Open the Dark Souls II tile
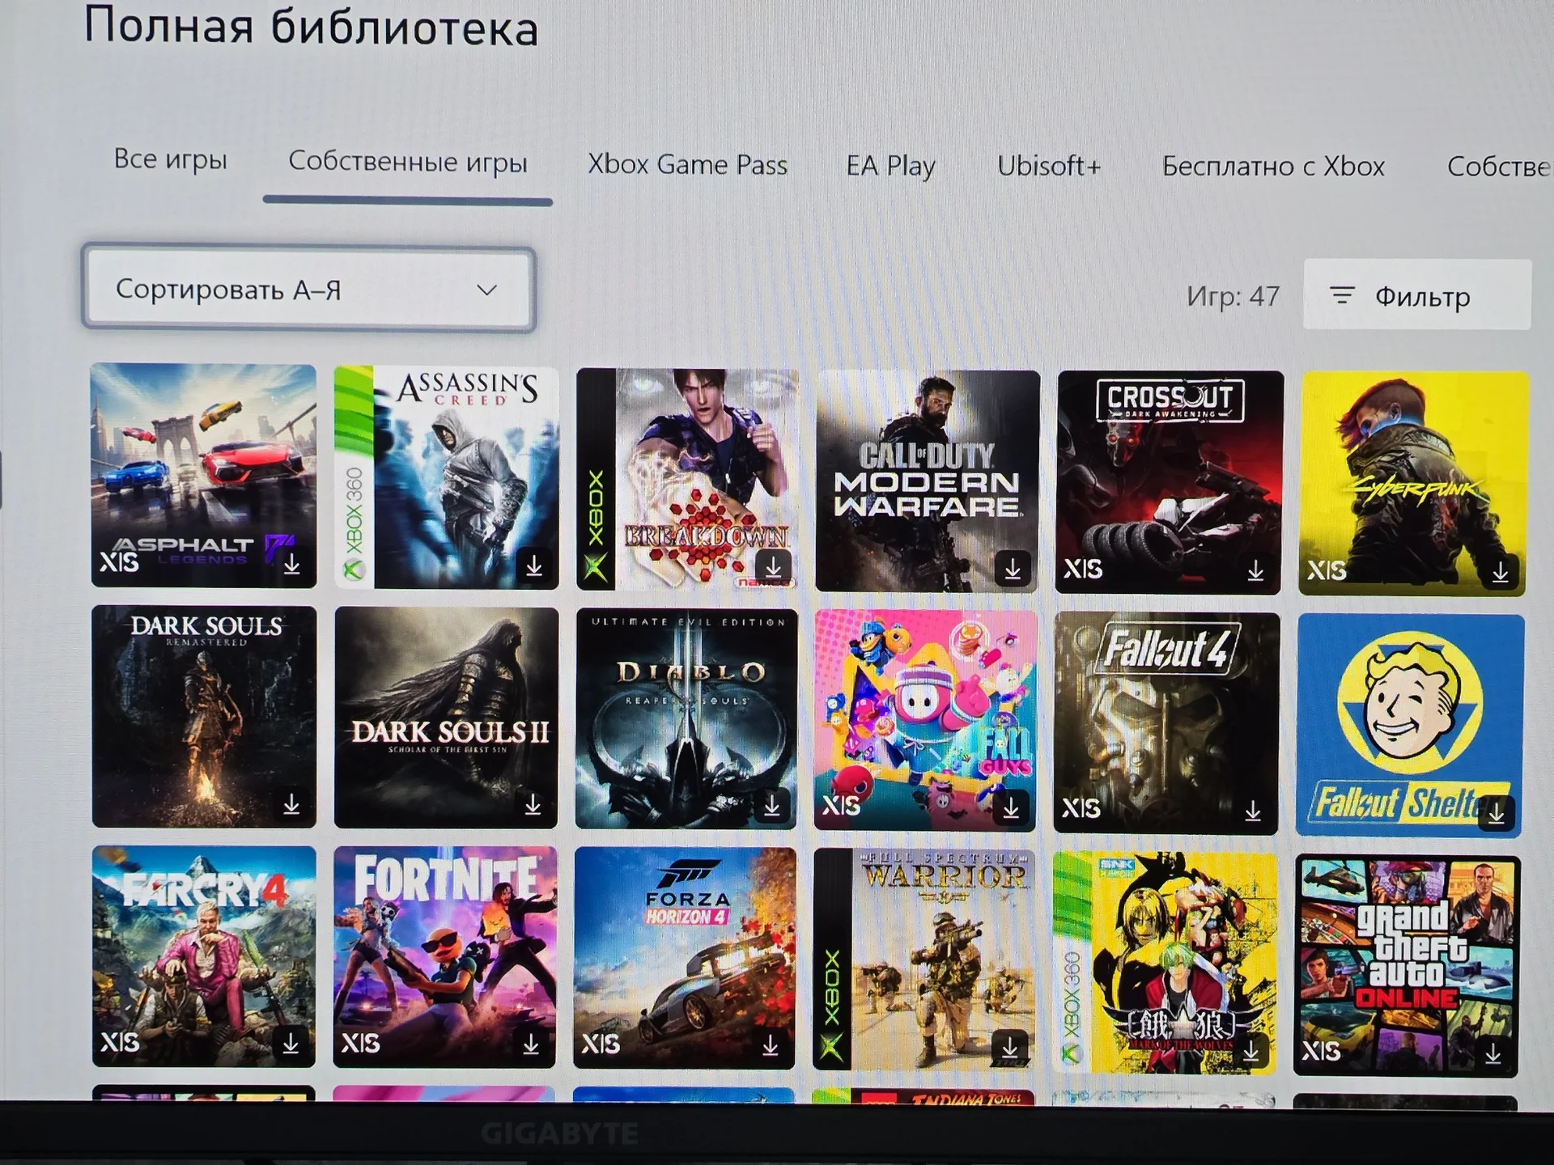The image size is (1554, 1165). [x=446, y=718]
